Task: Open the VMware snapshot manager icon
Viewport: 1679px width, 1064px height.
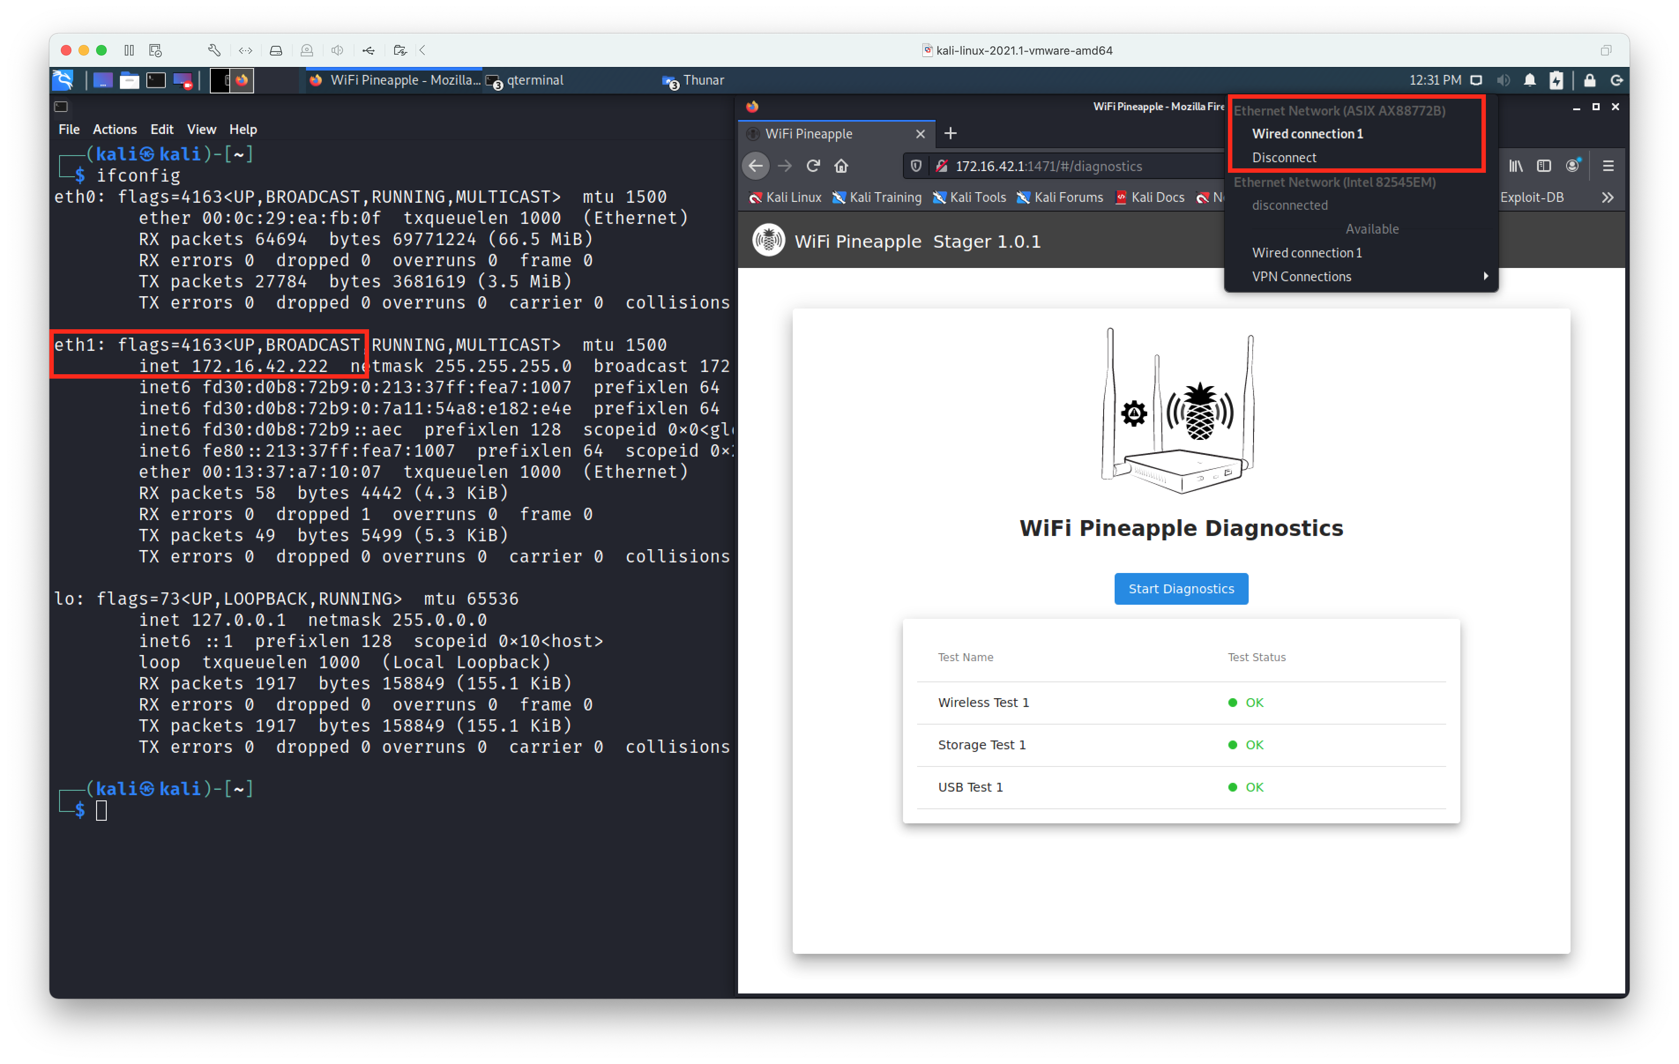Action: pos(156,50)
